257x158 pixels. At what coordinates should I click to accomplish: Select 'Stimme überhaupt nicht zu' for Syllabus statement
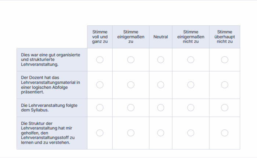[225, 108]
